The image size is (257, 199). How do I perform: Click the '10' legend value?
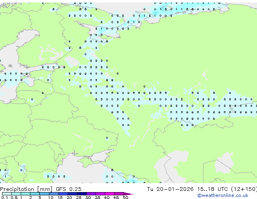(51, 197)
